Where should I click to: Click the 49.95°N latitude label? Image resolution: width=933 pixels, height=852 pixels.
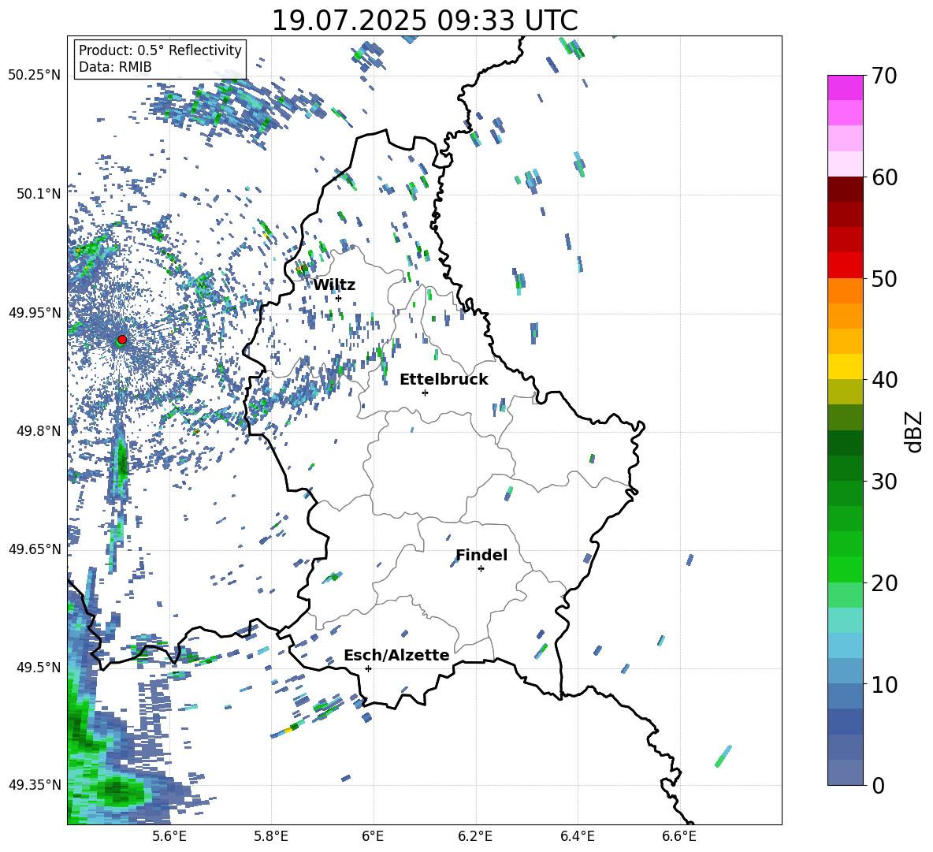tap(35, 312)
